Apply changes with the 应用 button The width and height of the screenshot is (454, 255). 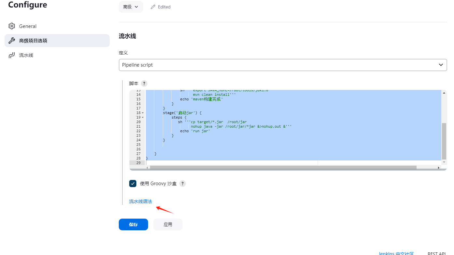tap(168, 224)
